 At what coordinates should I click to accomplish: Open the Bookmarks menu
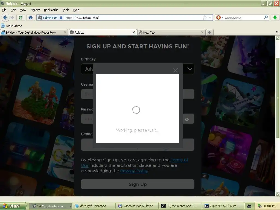coord(51,10)
